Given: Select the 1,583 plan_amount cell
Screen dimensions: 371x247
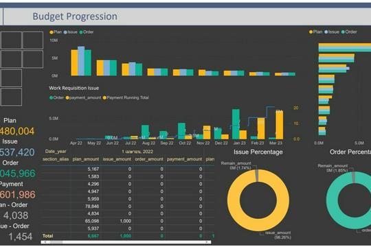Looking at the screenshot, I should point(93,176).
